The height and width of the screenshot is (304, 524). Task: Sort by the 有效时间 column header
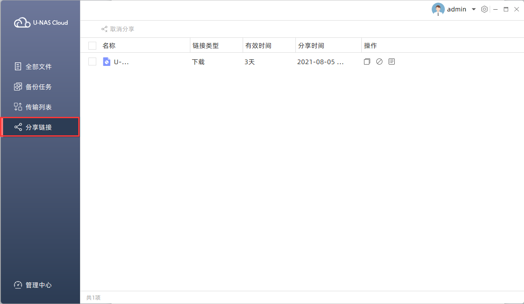point(258,46)
